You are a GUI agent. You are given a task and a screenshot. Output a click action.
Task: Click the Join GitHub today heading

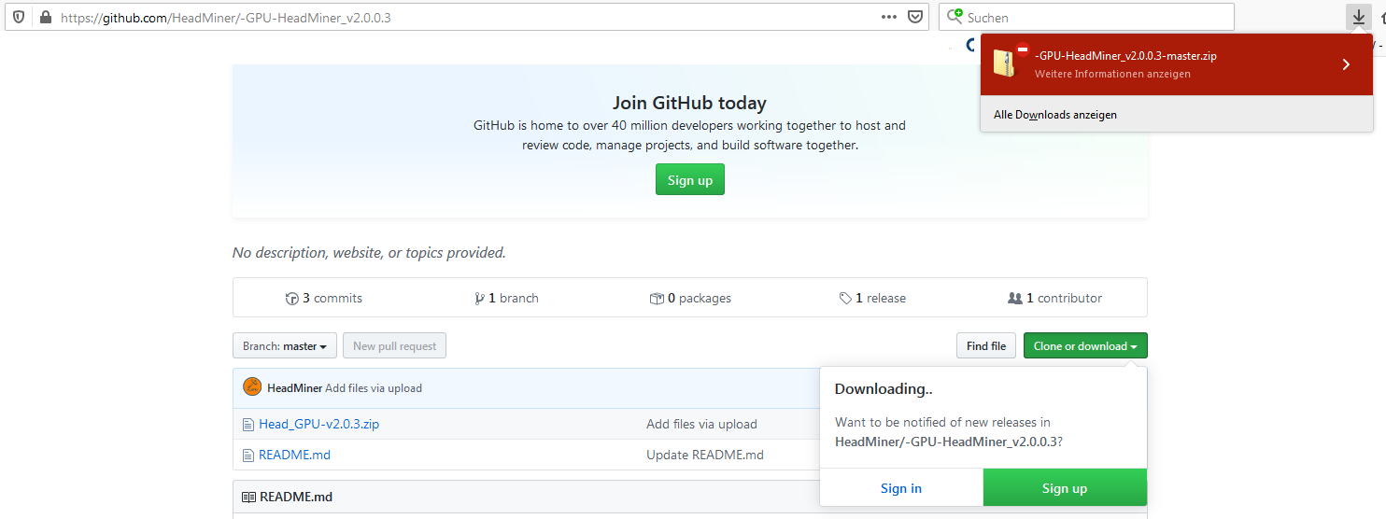point(689,104)
